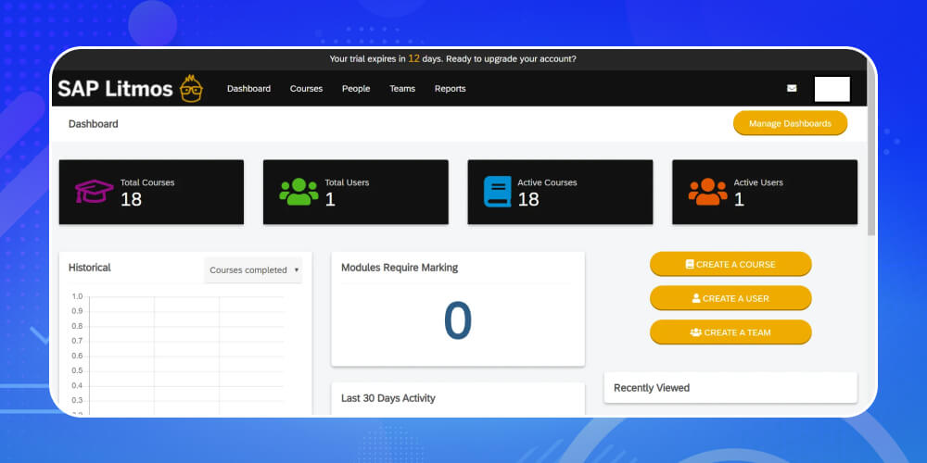Open the People menu item
The height and width of the screenshot is (463, 927).
pos(356,89)
